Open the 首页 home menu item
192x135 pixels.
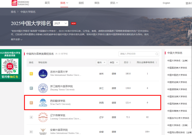coord(47,3)
